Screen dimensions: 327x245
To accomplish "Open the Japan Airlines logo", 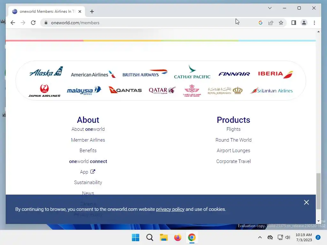I will coord(44,91).
